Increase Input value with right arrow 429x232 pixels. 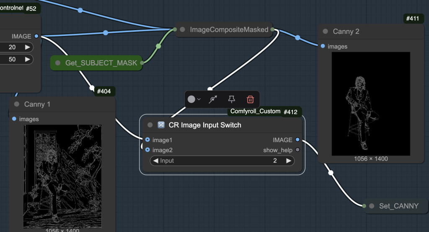289,161
